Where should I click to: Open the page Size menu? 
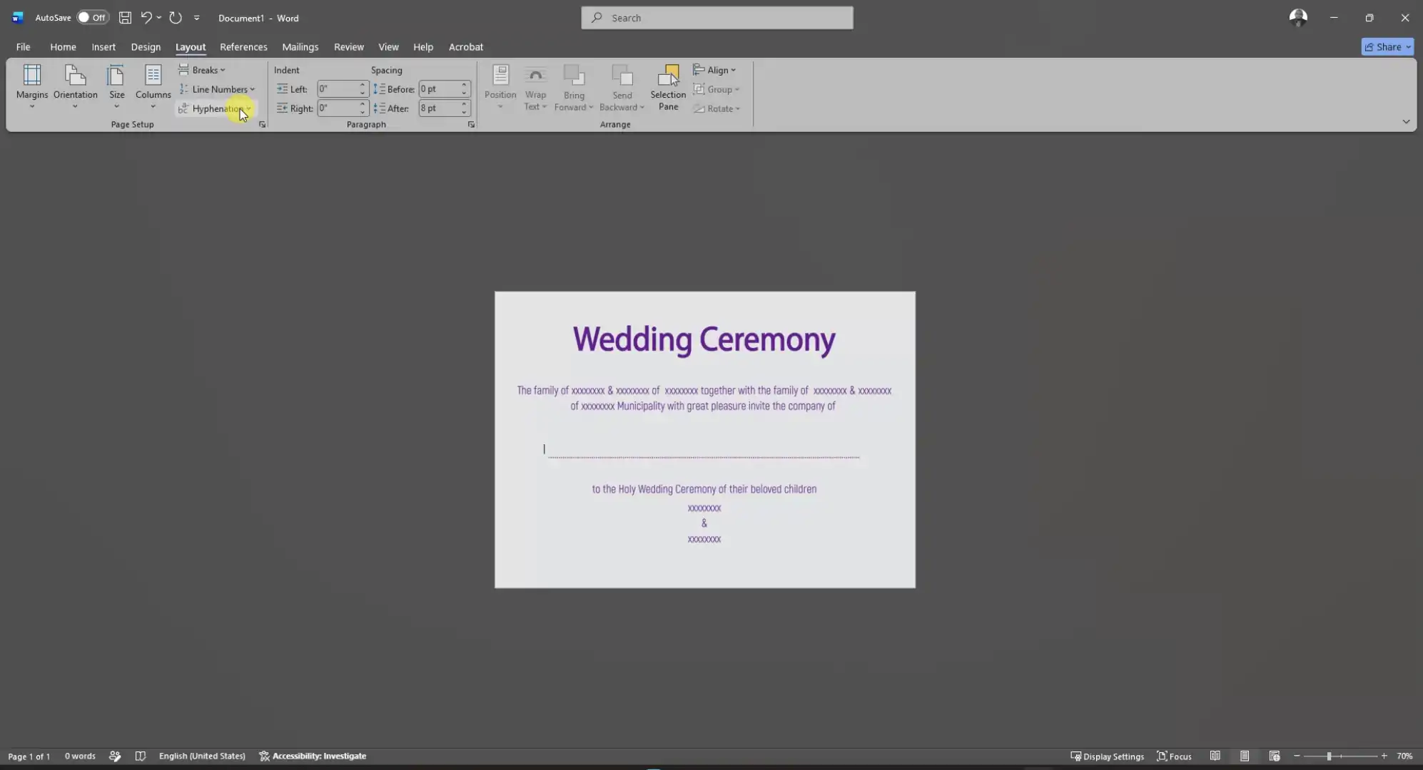pyautogui.click(x=116, y=87)
